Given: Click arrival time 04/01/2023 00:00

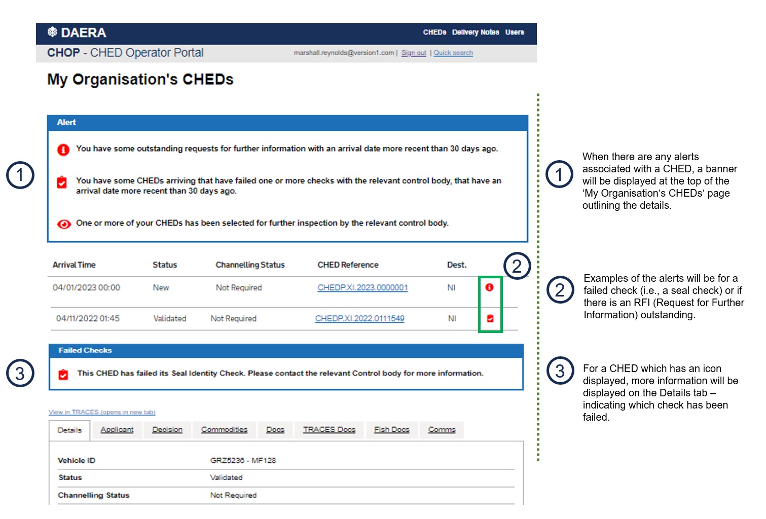Looking at the screenshot, I should click(87, 288).
